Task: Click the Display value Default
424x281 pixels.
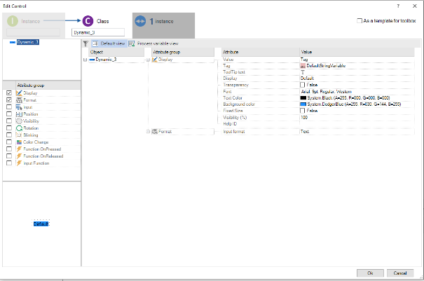Action: click(x=307, y=78)
